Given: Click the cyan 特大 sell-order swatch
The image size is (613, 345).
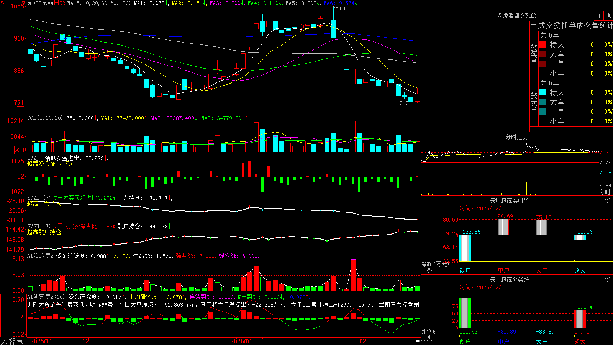Looking at the screenshot, I should click(543, 92).
